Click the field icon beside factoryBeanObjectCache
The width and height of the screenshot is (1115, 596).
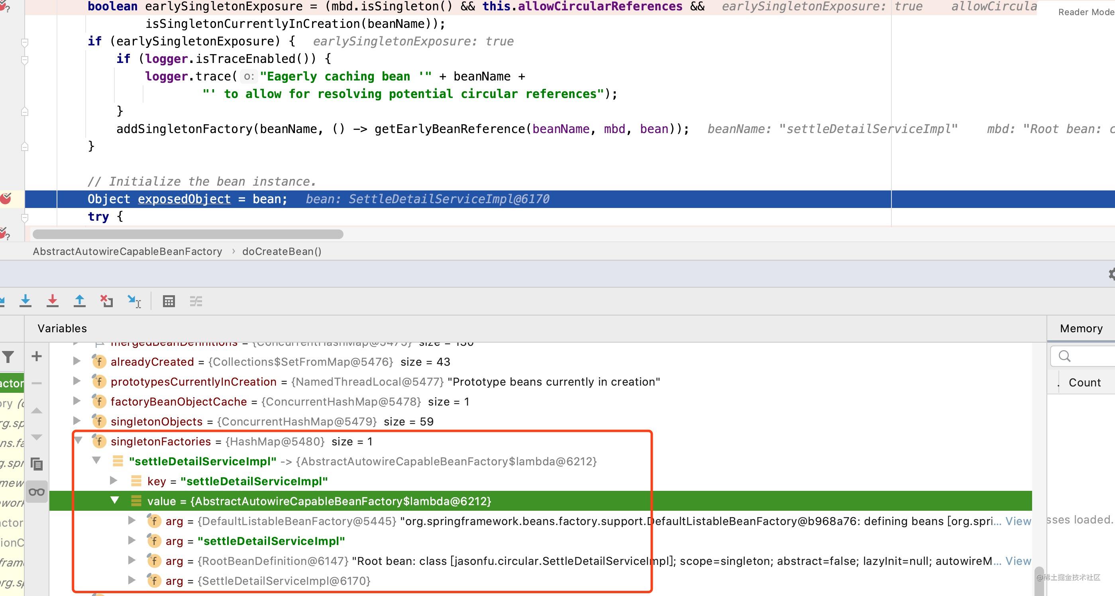click(99, 401)
